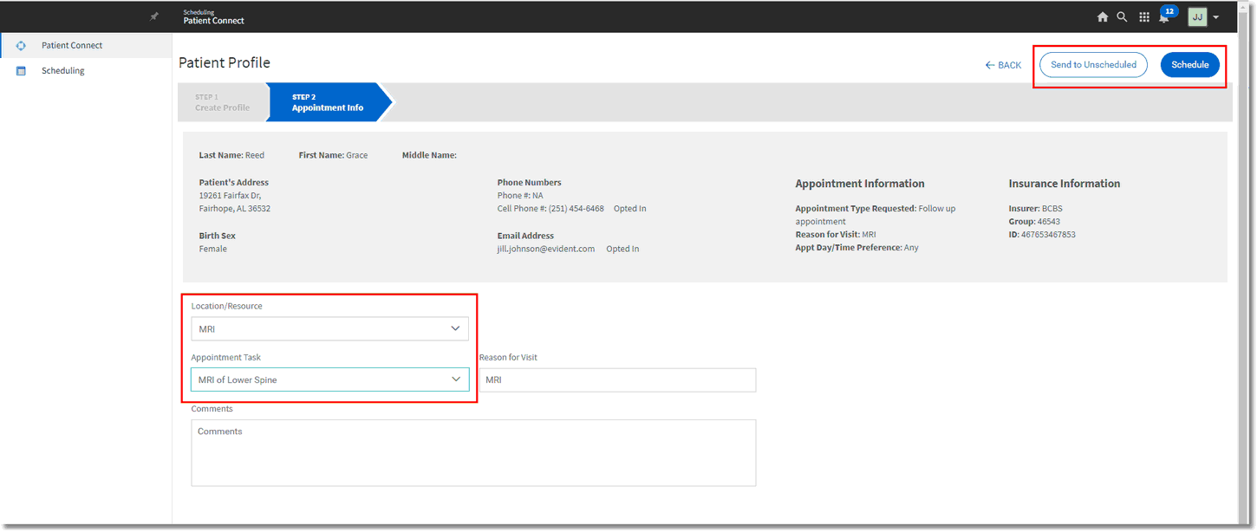This screenshot has height=532, width=1257.
Task: Open the search magnifier icon
Action: click(x=1122, y=16)
